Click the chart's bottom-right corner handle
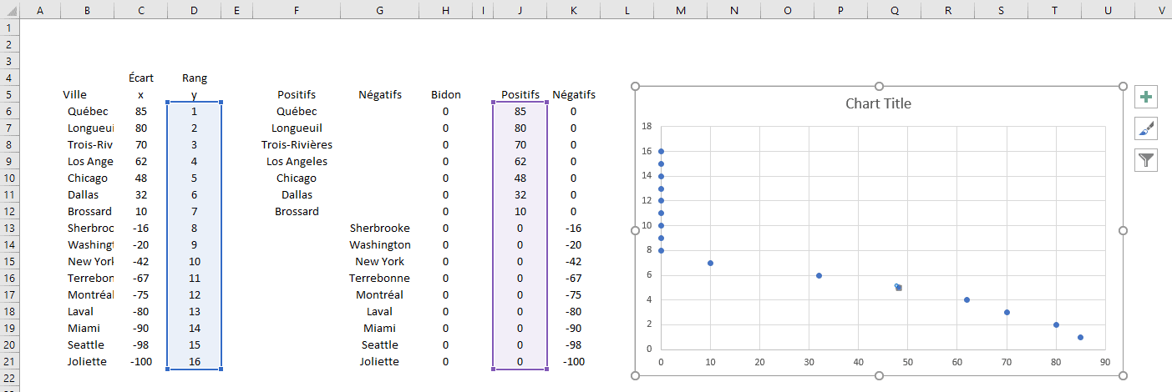Screen dimensions: 1172x392 pyautogui.click(x=1123, y=375)
